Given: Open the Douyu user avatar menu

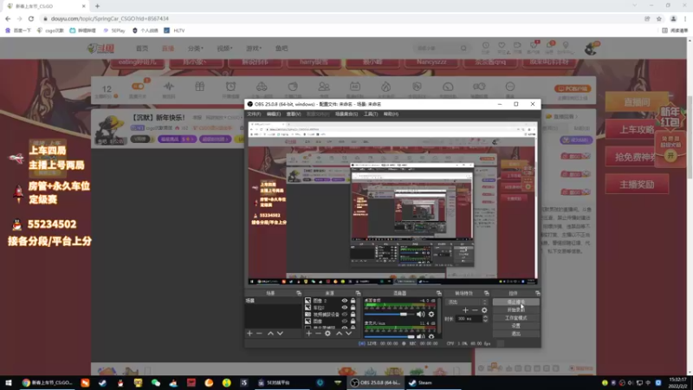Looking at the screenshot, I should [591, 49].
